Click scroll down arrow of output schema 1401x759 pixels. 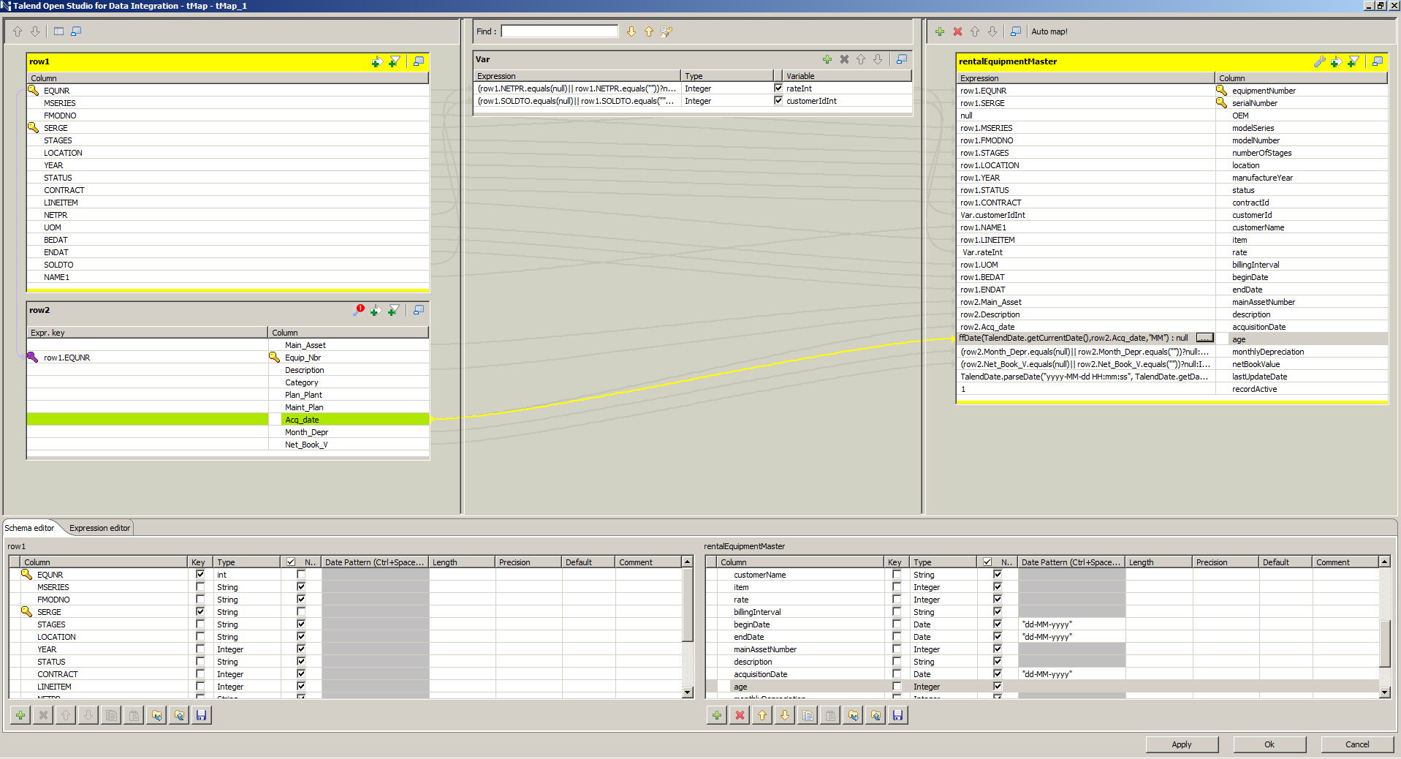click(1384, 692)
